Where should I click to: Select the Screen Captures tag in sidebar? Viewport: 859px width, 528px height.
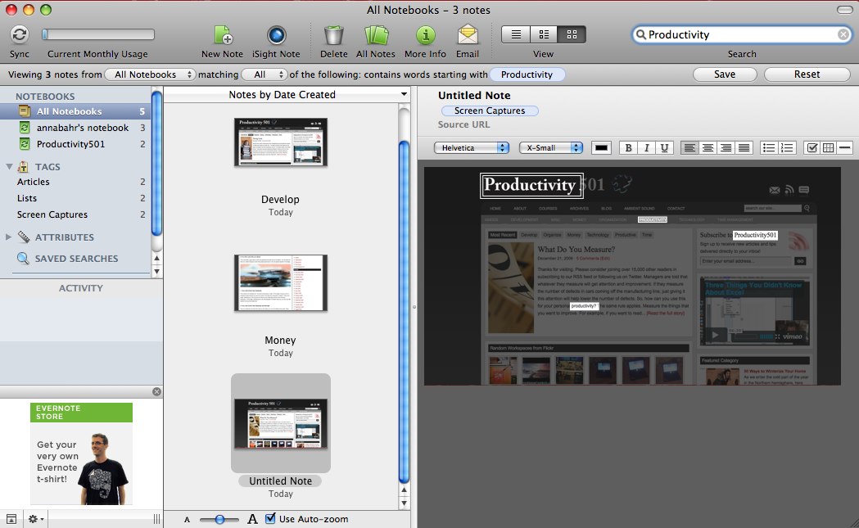(75, 214)
